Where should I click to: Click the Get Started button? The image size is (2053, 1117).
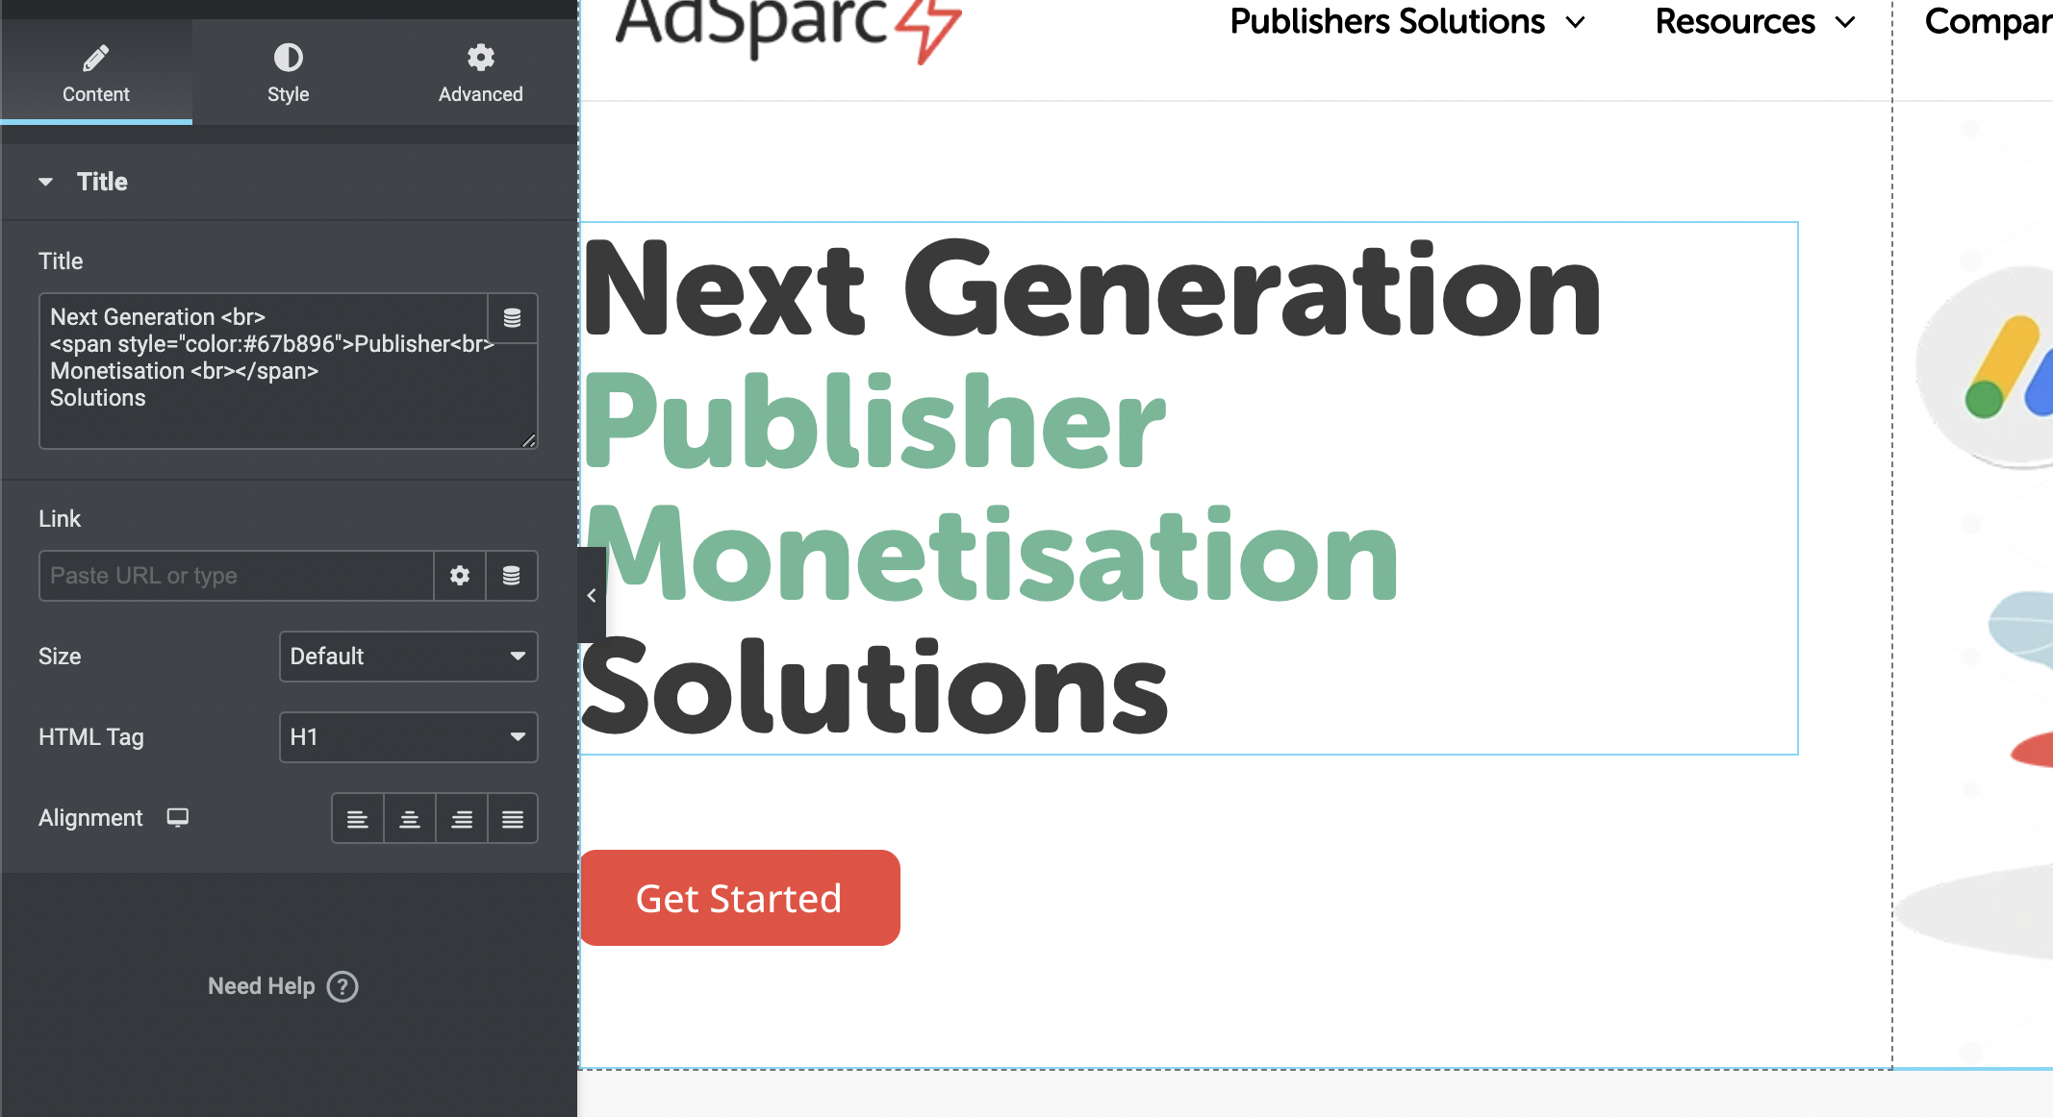click(x=740, y=898)
